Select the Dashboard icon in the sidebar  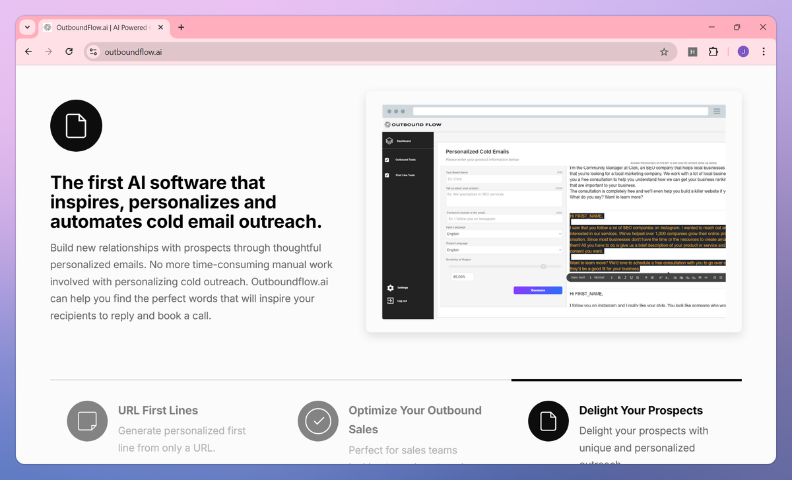(x=389, y=141)
